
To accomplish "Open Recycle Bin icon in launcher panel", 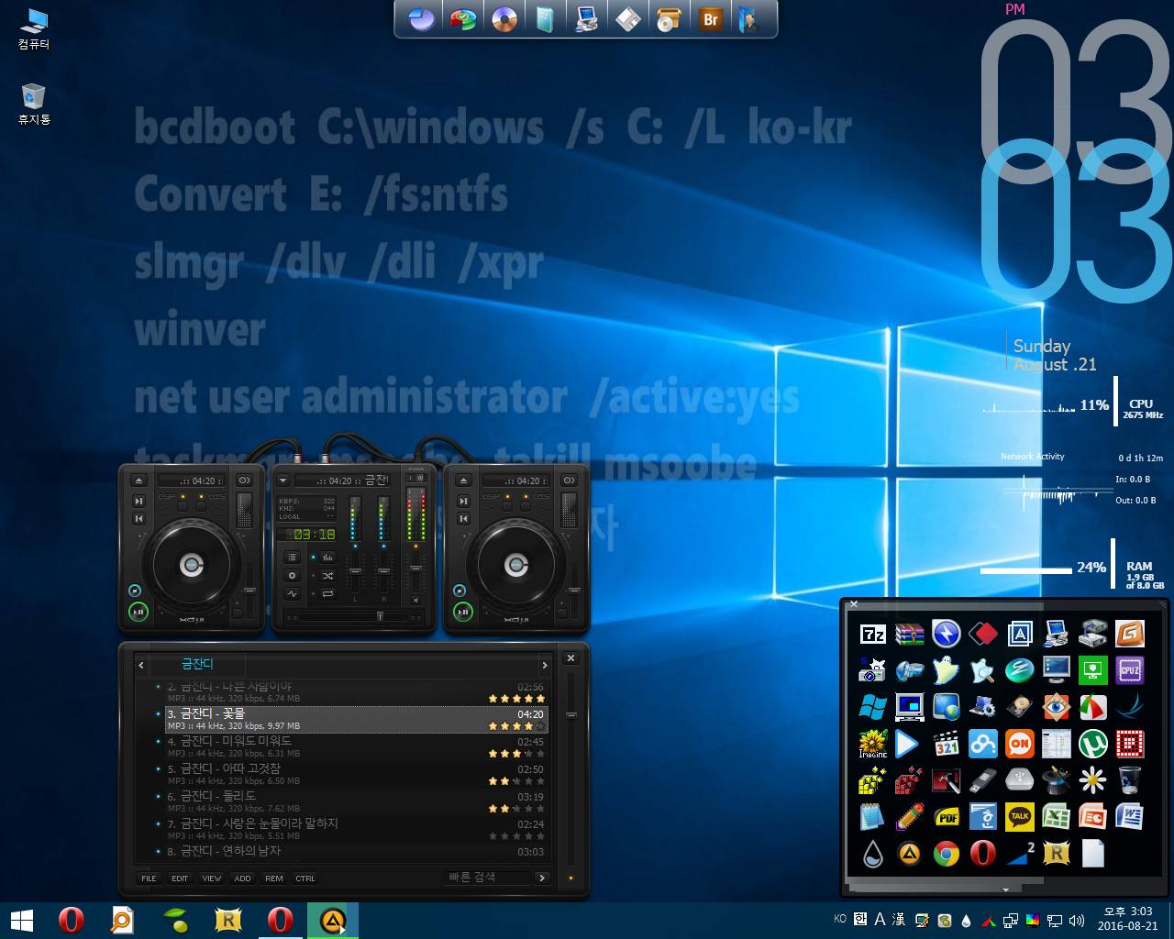I will pyautogui.click(x=1129, y=780).
